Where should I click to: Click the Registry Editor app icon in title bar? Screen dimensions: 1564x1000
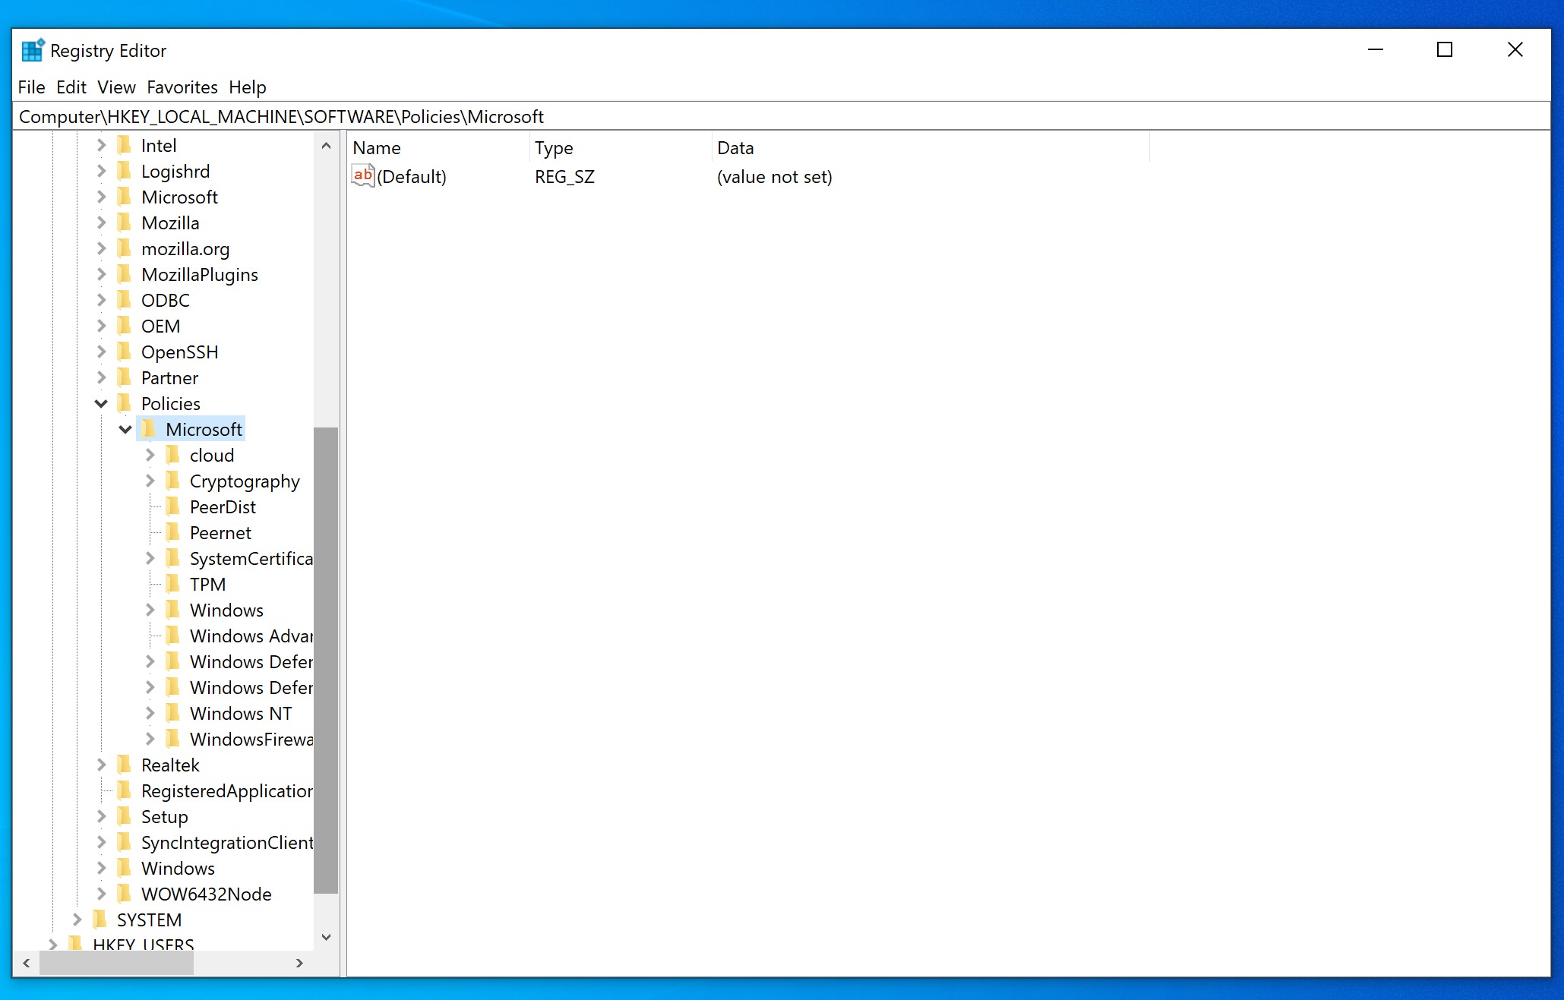click(33, 50)
